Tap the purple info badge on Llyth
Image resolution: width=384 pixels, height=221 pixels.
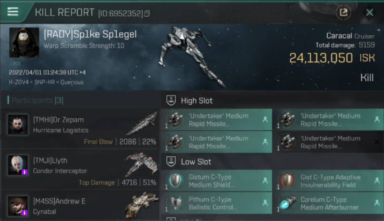[25, 172]
